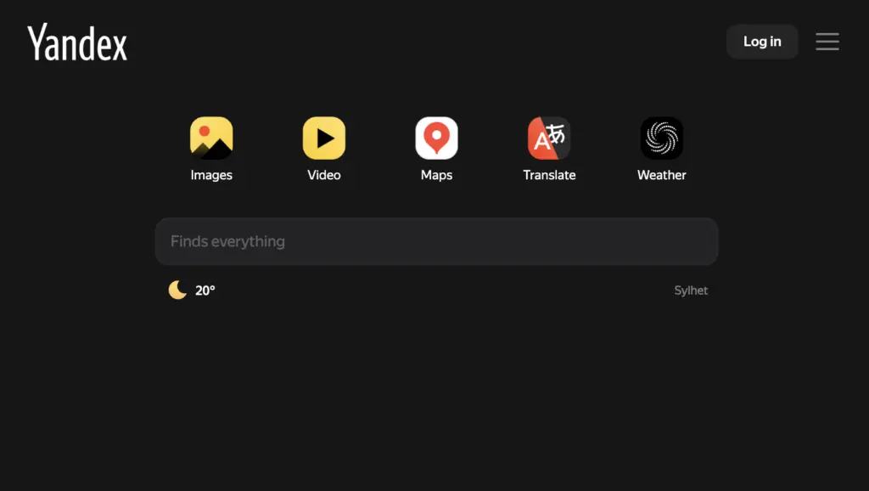The image size is (869, 491).
Task: Click the Video label text
Action: (x=324, y=175)
